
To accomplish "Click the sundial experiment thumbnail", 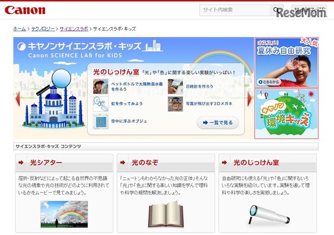I will point(175,86).
